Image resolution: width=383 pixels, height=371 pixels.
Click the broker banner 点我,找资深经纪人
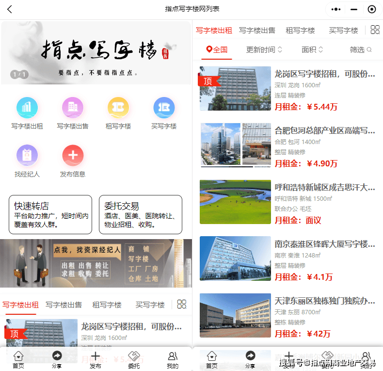coord(96,263)
